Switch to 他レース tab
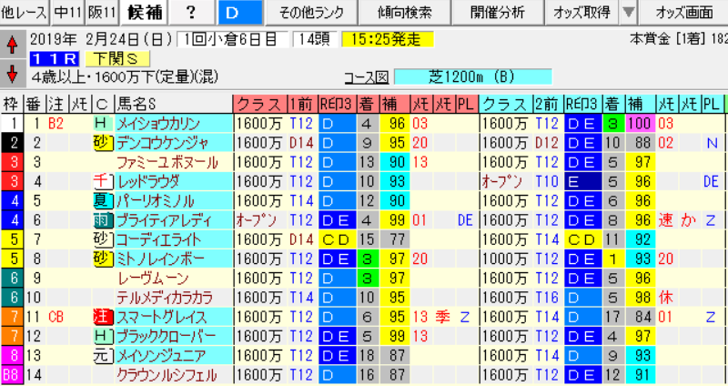The width and height of the screenshot is (728, 386). tap(25, 13)
